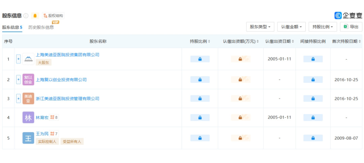Sort by 认缴出资额(万元) column header
The image size is (364, 163).
pos(241,41)
